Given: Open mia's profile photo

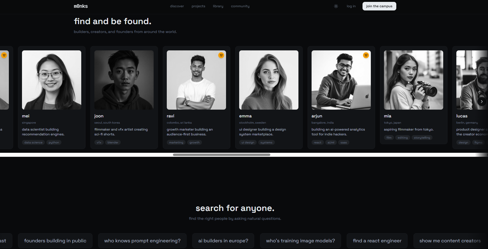Looking at the screenshot, I should click(x=413, y=80).
